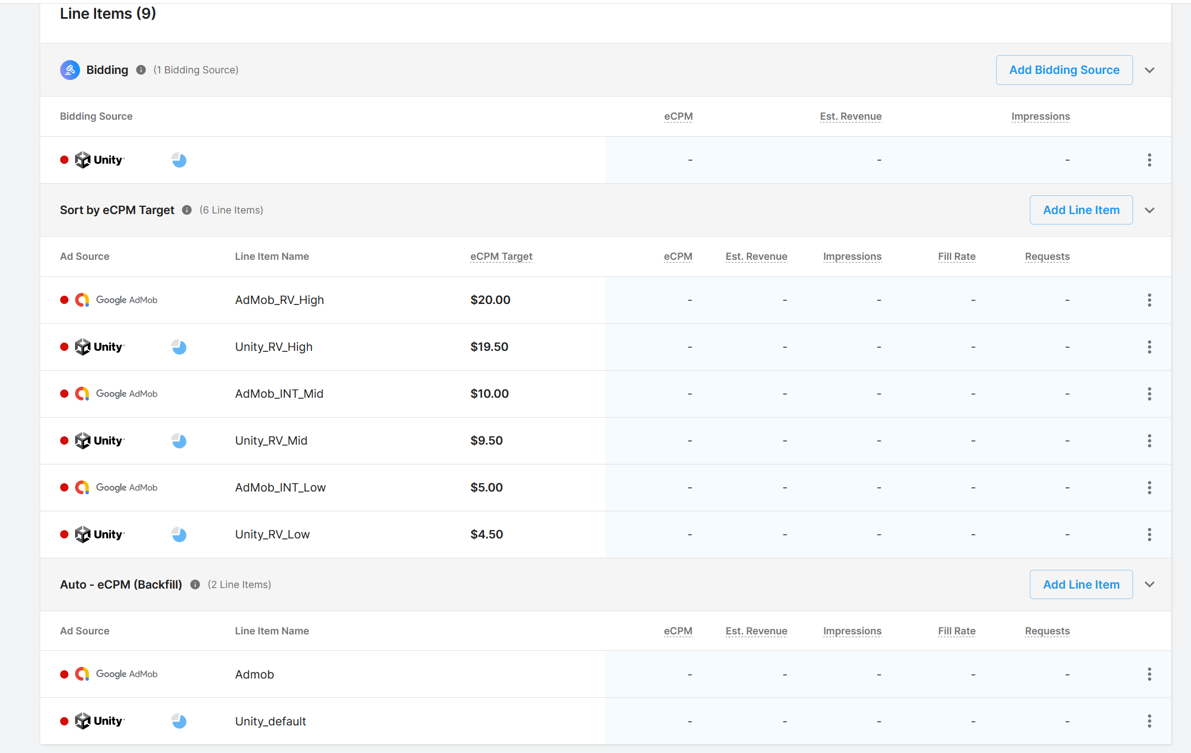This screenshot has width=1191, height=753.
Task: Click red status dot for Unity_RV_Low
Action: [65, 535]
